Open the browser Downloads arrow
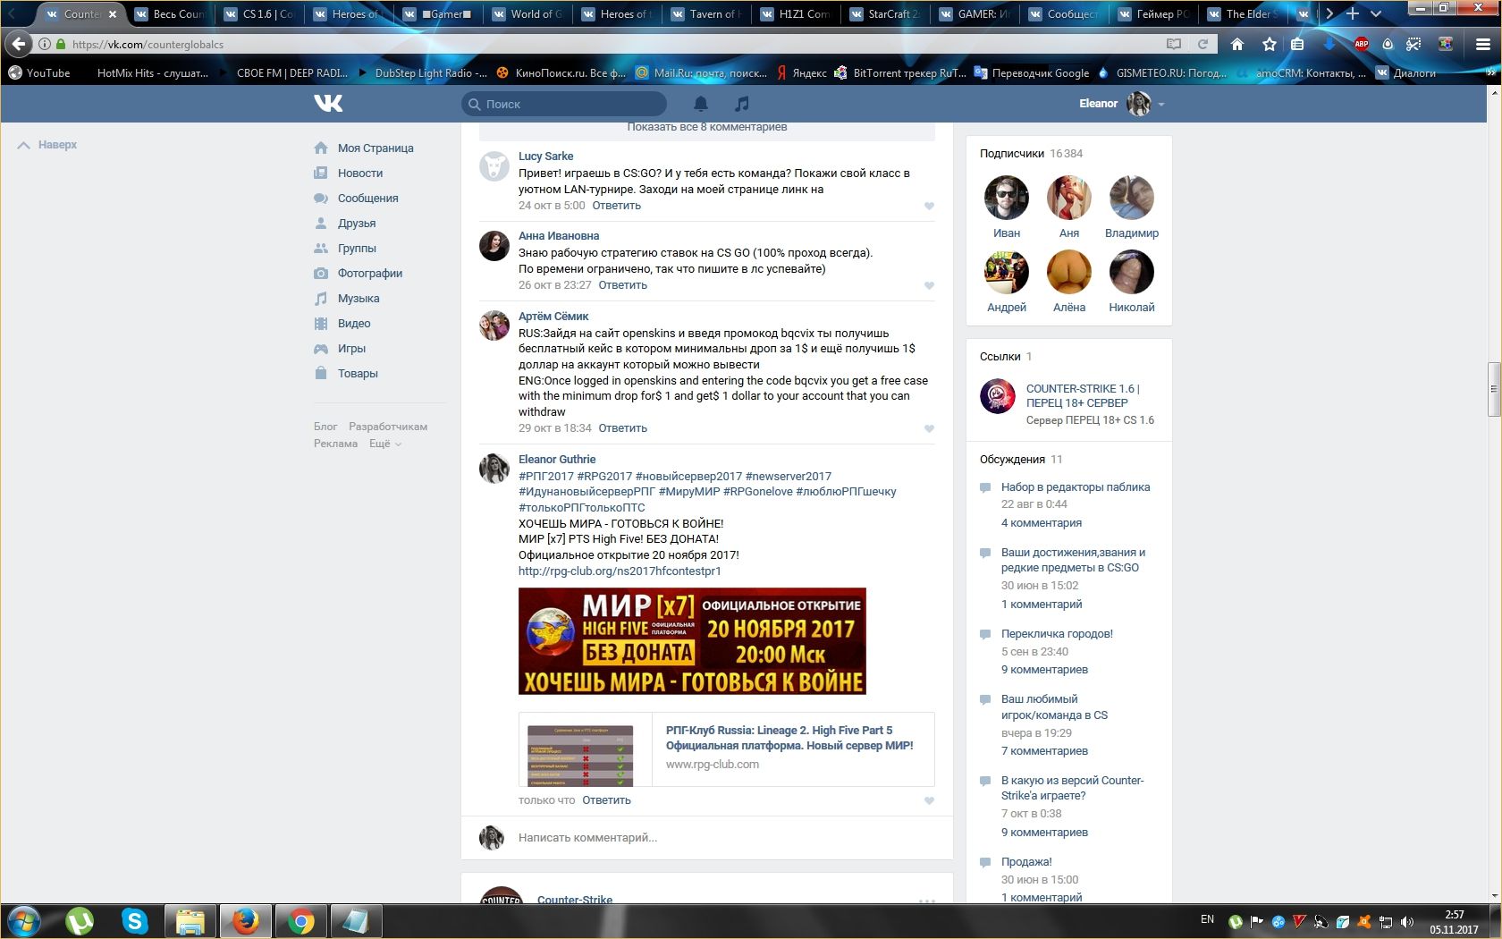1502x939 pixels. click(1329, 44)
